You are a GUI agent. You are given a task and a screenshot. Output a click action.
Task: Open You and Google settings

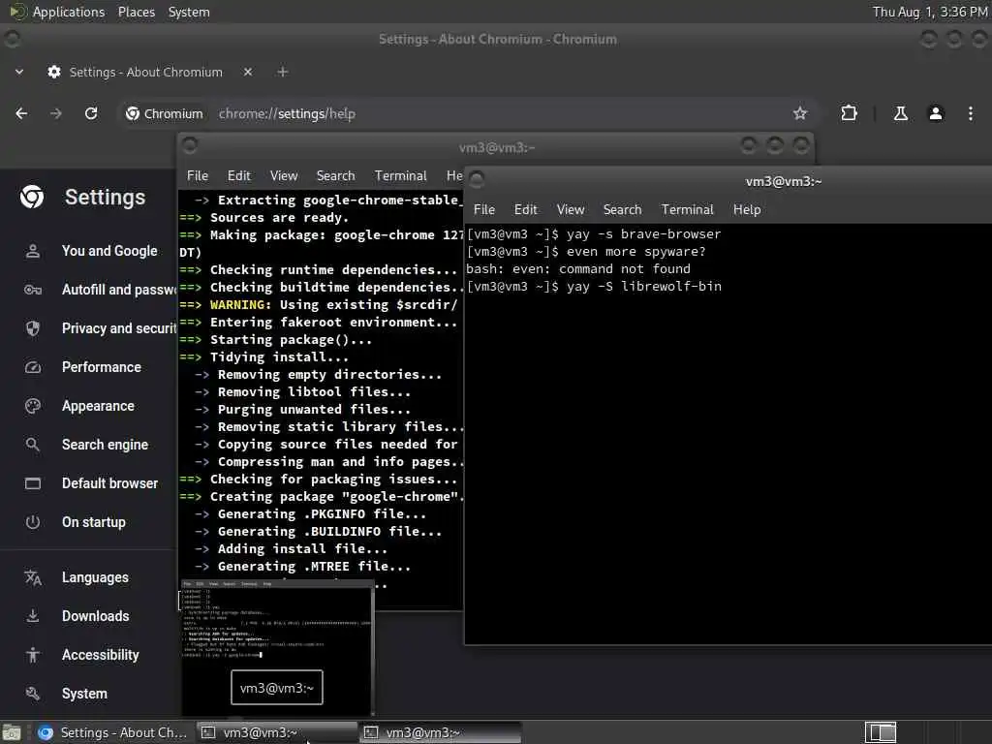click(109, 251)
